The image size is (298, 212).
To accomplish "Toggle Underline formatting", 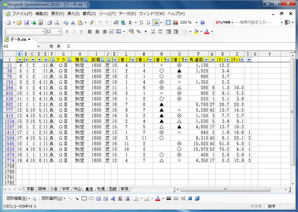I will (x=81, y=31).
